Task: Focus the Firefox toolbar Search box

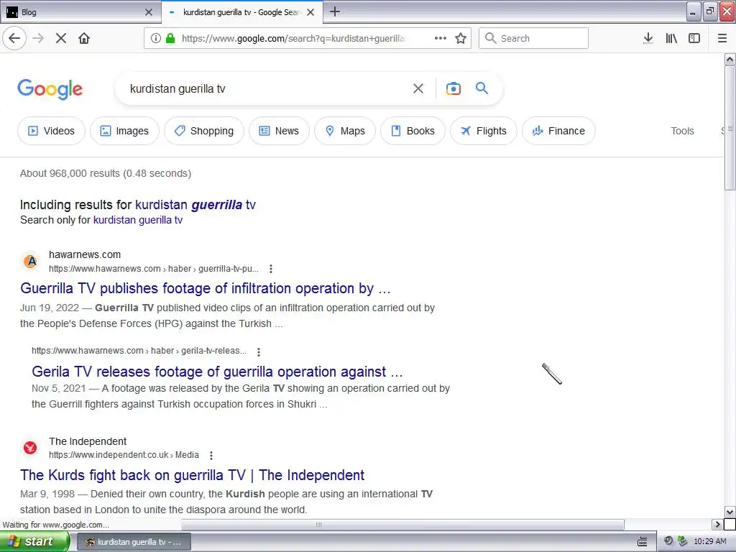Action: click(x=533, y=38)
